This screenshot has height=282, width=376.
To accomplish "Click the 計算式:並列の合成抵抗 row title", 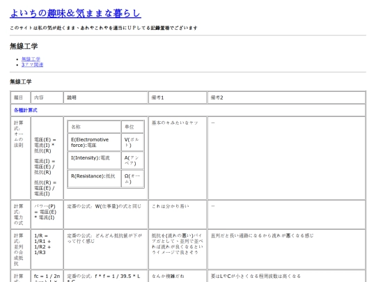I will [19, 250].
